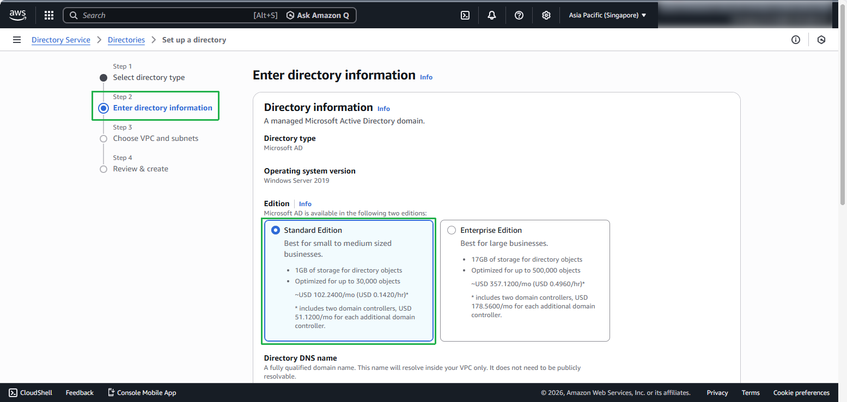Toggle the side navigation hamburger menu

tap(17, 40)
